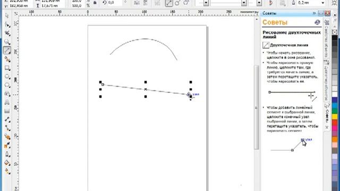
Task: Select the Basic Shapes tool
Action: click(7, 93)
